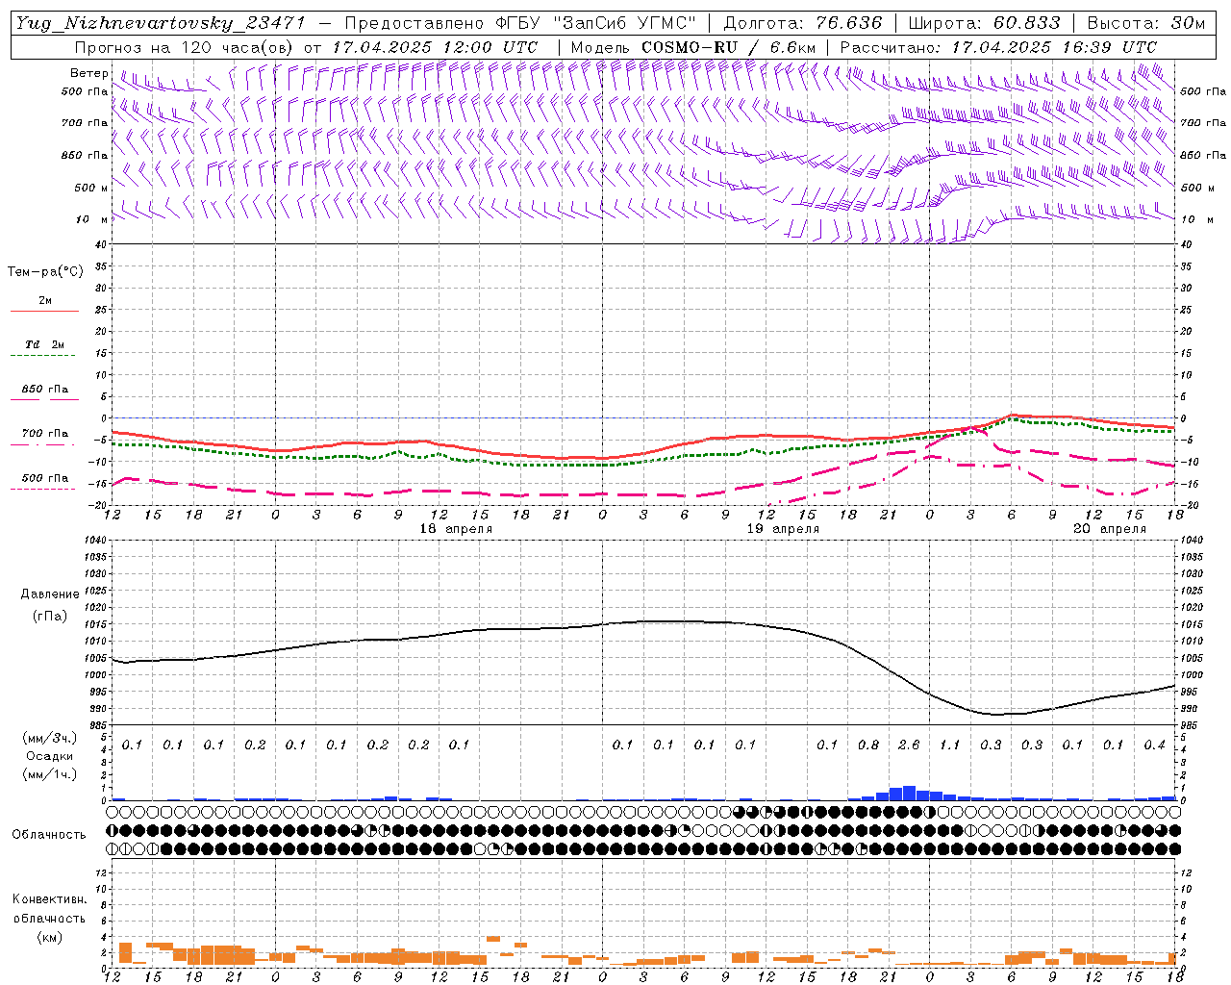Click the "Ветер" wind panel label
Viewport: 1231px width, 985px height.
88,73
